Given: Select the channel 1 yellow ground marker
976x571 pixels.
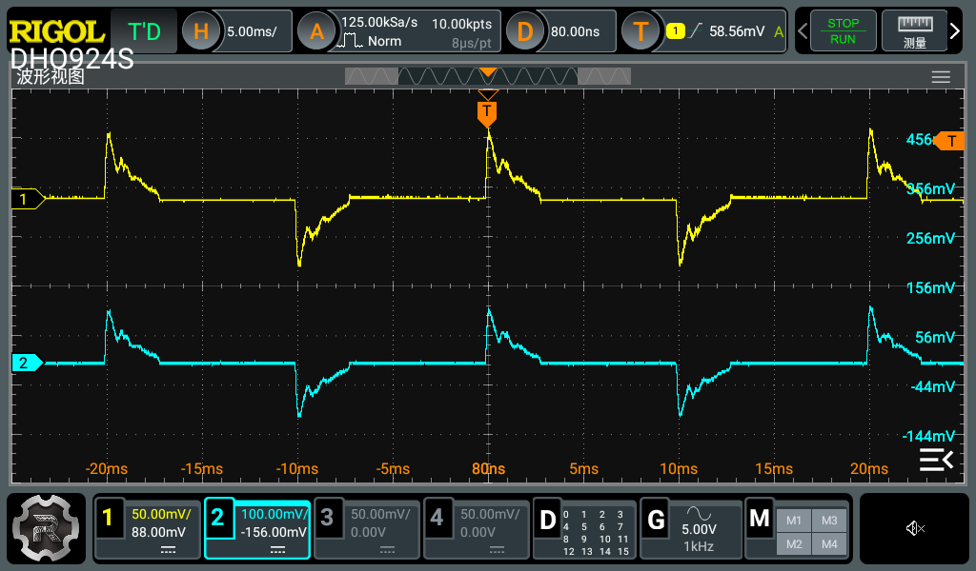Looking at the screenshot, I should (28, 199).
